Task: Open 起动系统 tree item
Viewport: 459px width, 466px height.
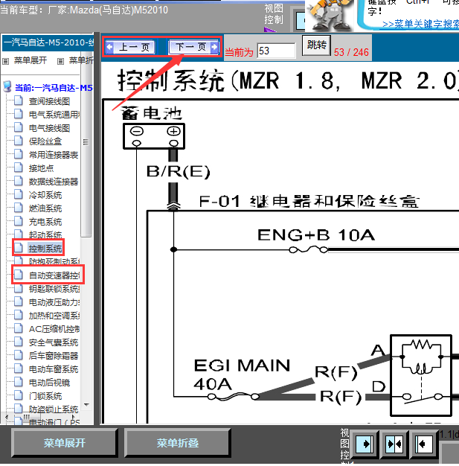Action: click(45, 234)
